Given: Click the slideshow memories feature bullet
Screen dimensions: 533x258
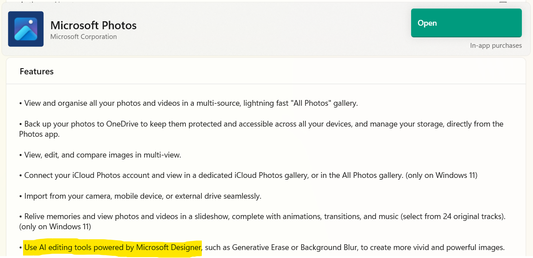Looking at the screenshot, I should pyautogui.click(x=262, y=221).
